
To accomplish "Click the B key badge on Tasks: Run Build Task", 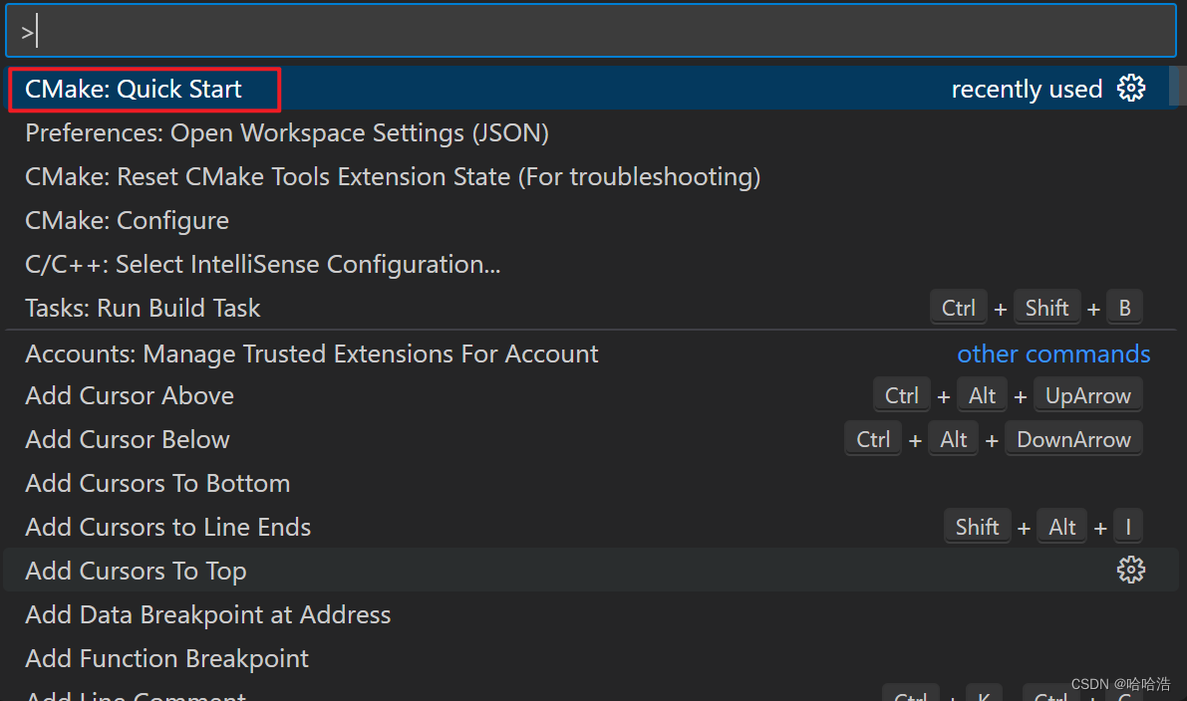I will [x=1124, y=307].
